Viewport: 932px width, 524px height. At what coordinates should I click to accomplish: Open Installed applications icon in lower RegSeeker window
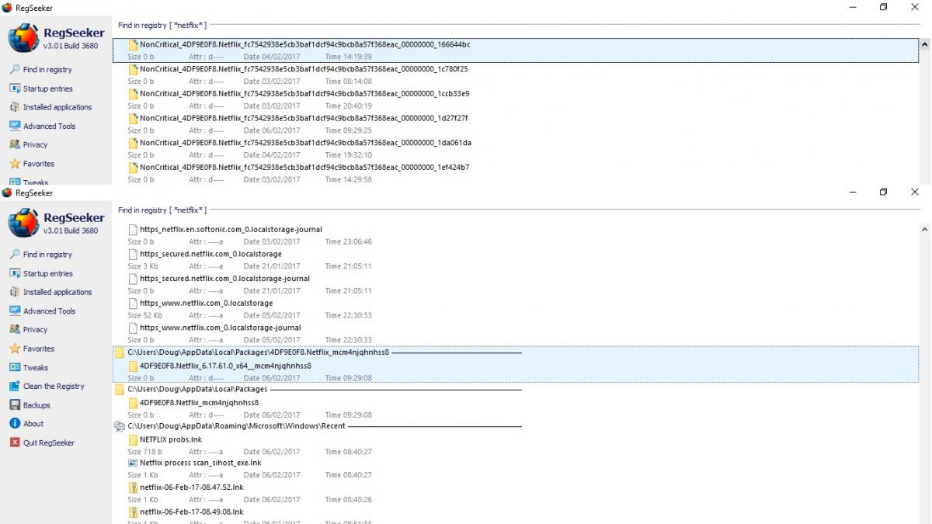15,292
